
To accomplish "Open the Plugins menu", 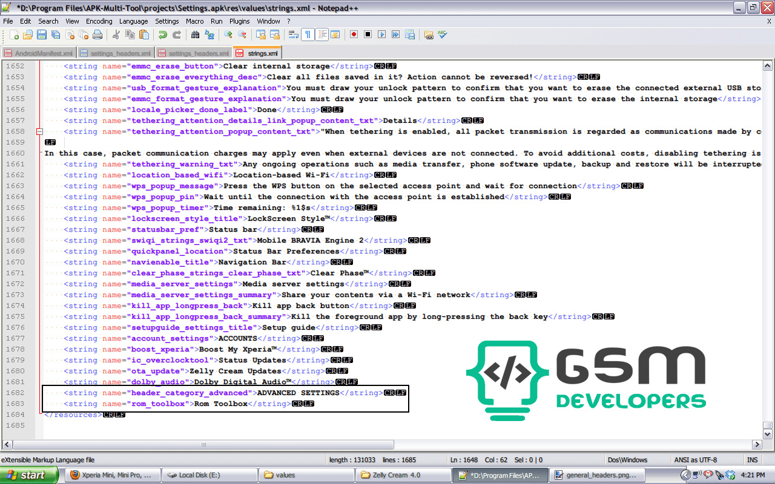I will 240,21.
